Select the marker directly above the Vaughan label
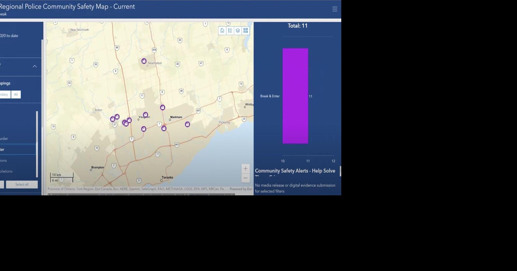517x271 pixels. pos(145,115)
